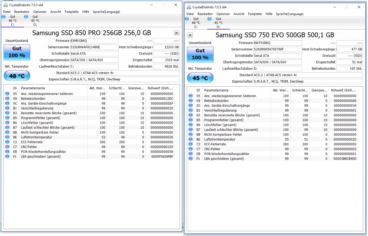Click status orb for LBA geschrieben in left window

click(x=7, y=157)
